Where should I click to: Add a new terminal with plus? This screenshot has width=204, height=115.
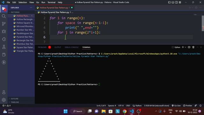tap(183, 47)
